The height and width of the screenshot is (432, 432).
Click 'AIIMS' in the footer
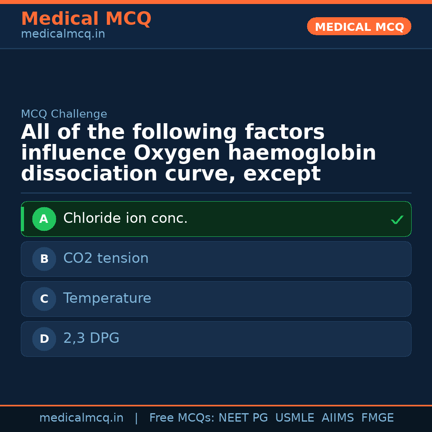click(338, 418)
